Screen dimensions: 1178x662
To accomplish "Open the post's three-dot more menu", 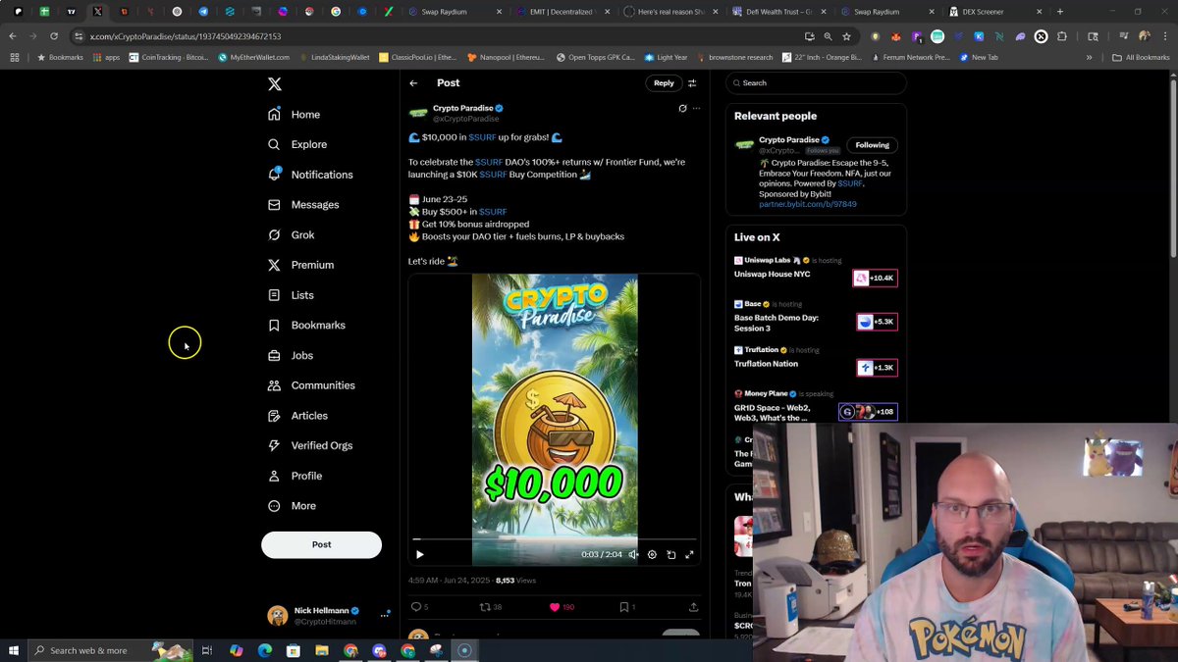I will [x=696, y=108].
